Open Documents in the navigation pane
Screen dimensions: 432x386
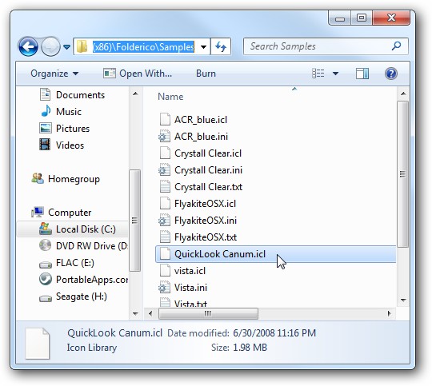72,95
